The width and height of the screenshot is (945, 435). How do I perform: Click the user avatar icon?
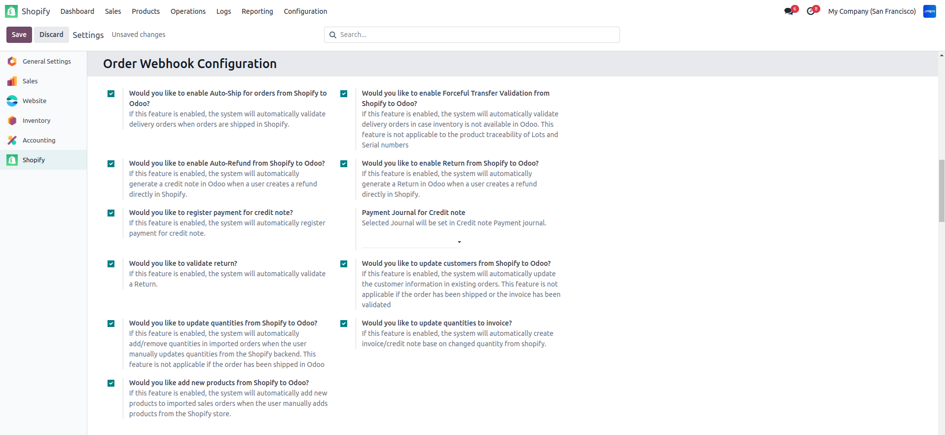pos(930,11)
